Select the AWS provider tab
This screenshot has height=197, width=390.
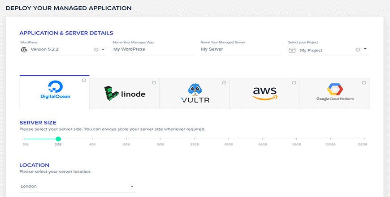click(x=264, y=94)
